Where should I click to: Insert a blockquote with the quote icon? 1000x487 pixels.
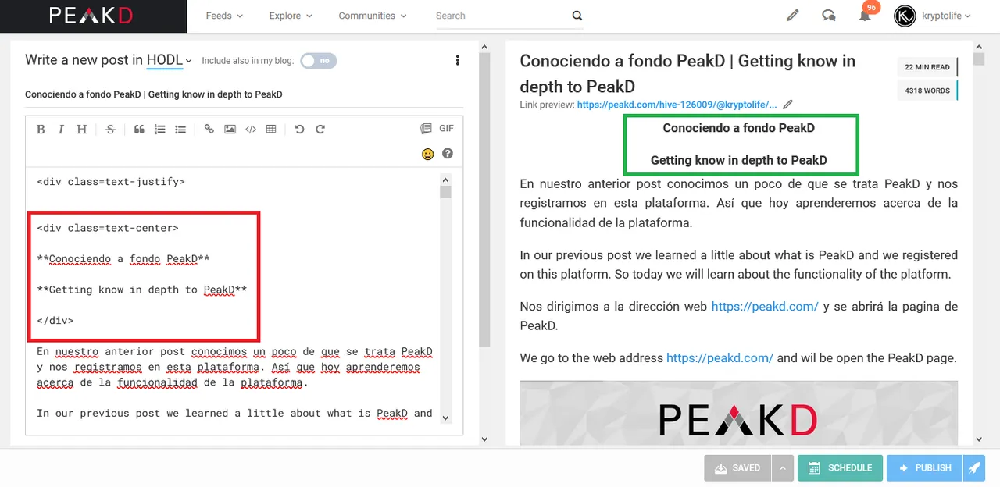pos(139,130)
